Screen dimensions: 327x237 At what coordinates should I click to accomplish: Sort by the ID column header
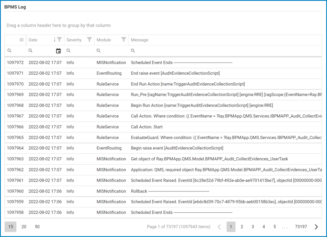(21, 40)
